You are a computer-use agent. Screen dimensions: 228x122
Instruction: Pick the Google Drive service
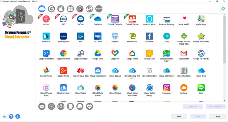tap(98, 53)
